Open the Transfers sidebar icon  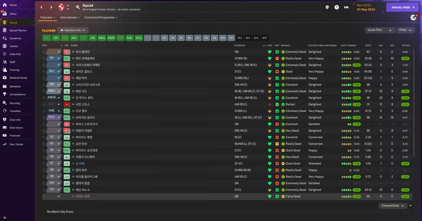5,111
